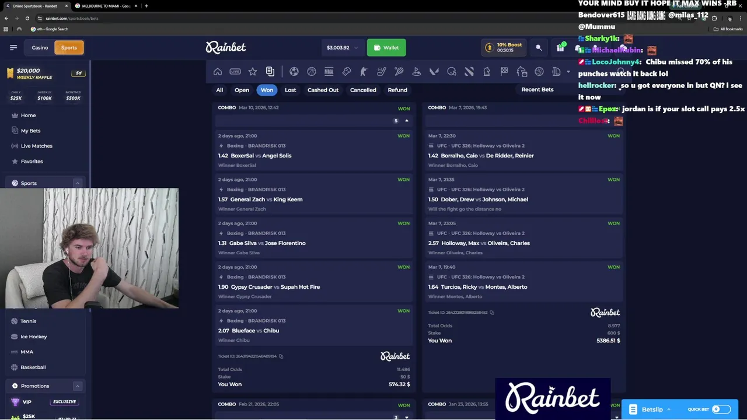Screen dimensions: 747x420
Task: Switch to Casino mode
Action: 40,48
